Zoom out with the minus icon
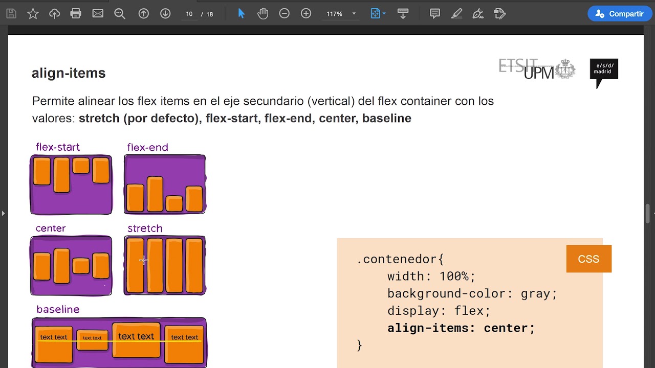The image size is (655, 368). (285, 14)
